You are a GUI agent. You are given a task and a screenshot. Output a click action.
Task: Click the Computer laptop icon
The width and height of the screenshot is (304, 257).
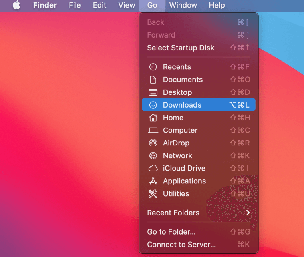tap(153, 130)
